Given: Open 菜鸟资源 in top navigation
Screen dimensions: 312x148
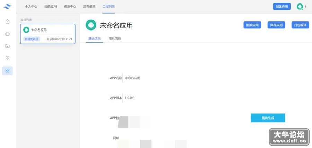Looking at the screenshot, I should 89,6.
